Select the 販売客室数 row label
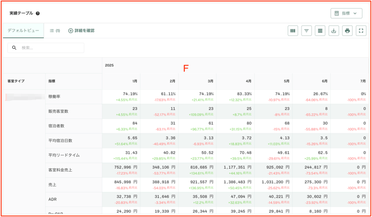This screenshot has width=372, height=217. pos(58,111)
